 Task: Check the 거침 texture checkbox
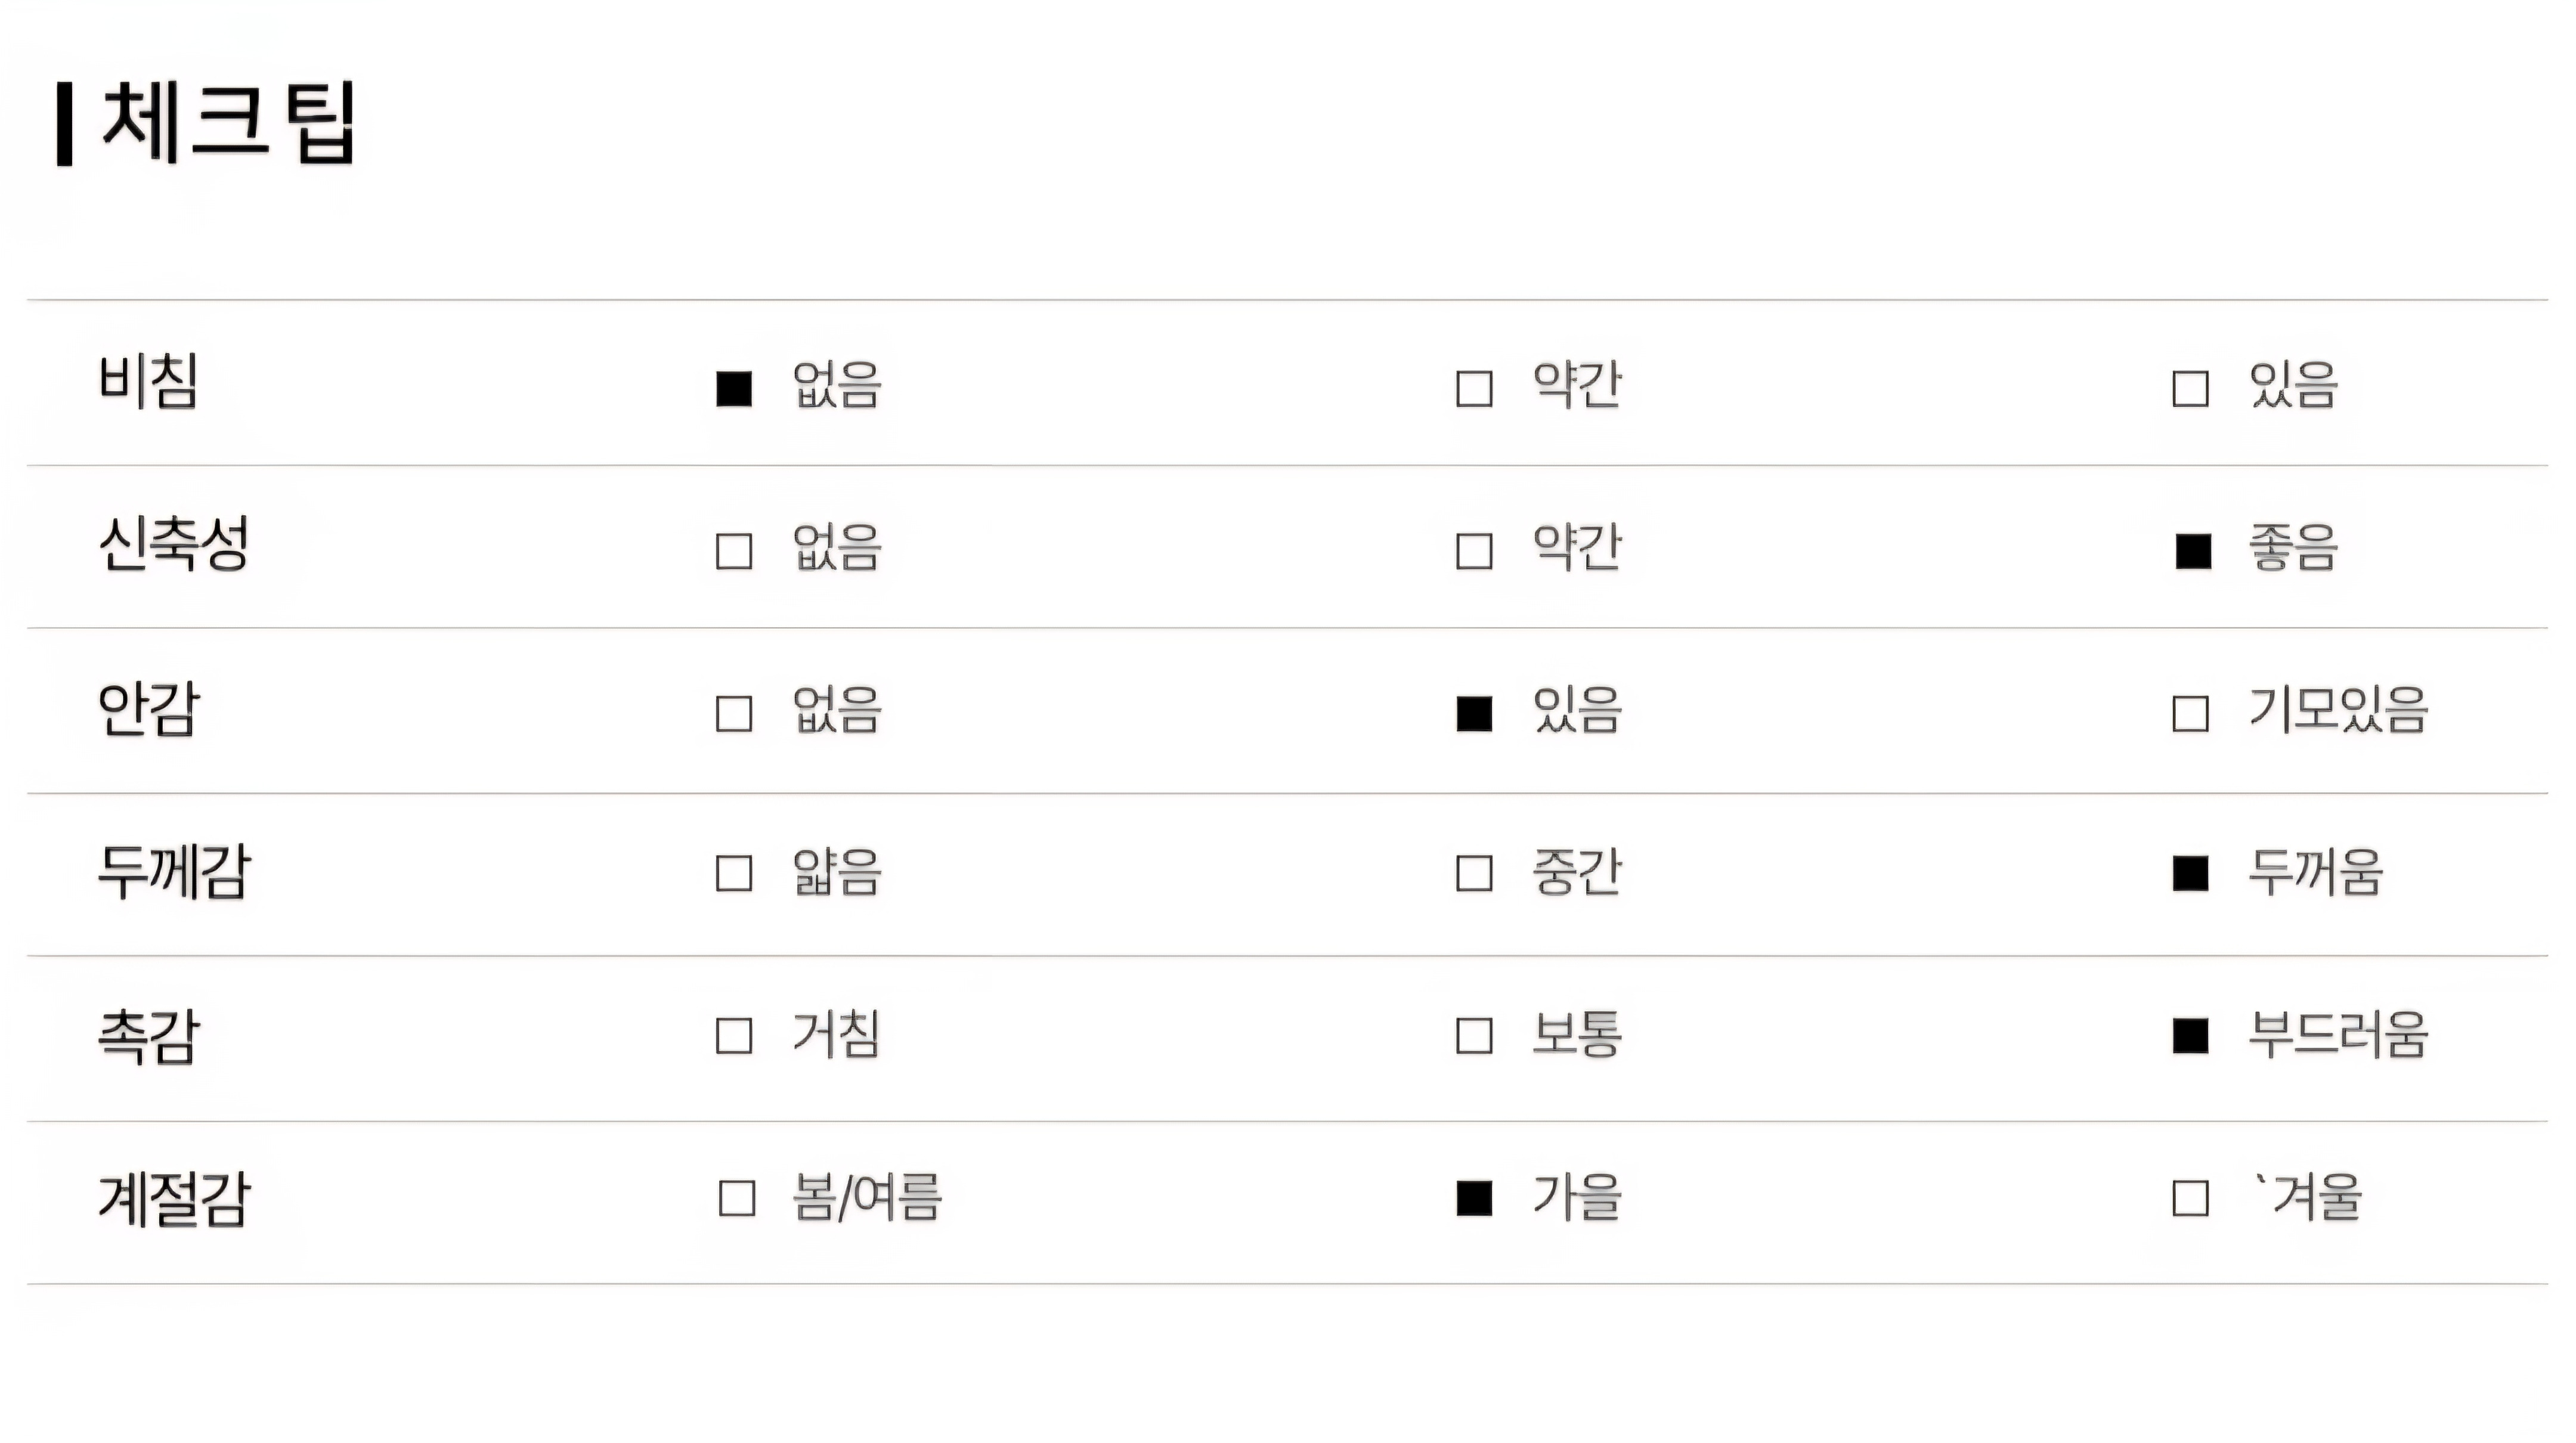(x=734, y=1036)
